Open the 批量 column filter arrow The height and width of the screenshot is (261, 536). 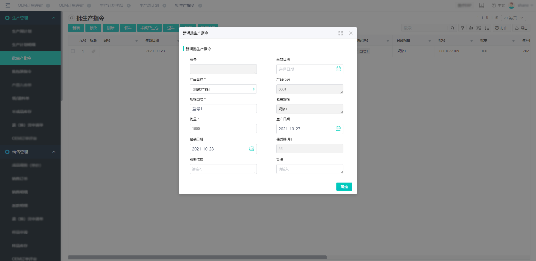coord(513,41)
